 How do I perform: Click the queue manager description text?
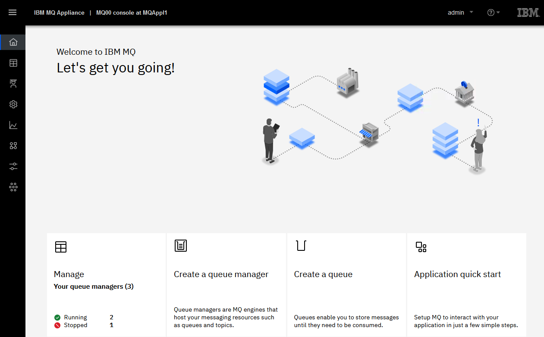(226, 317)
